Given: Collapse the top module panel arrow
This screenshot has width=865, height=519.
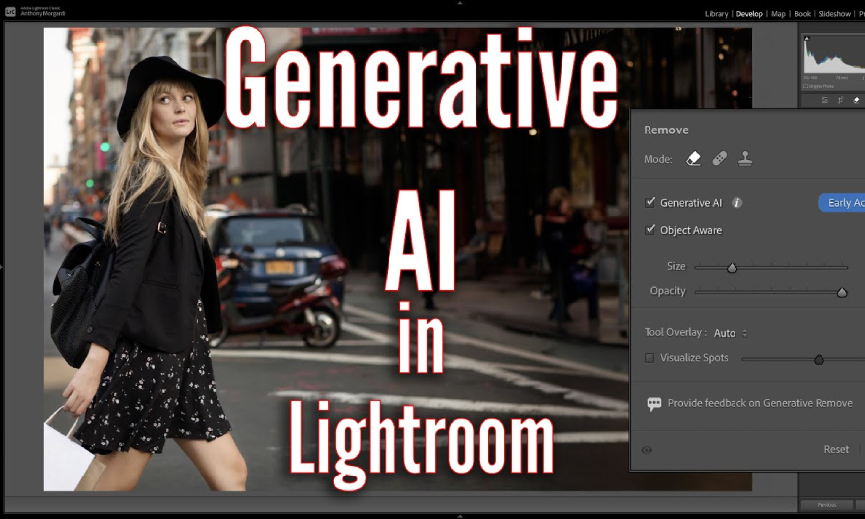Looking at the screenshot, I should 459,3.
